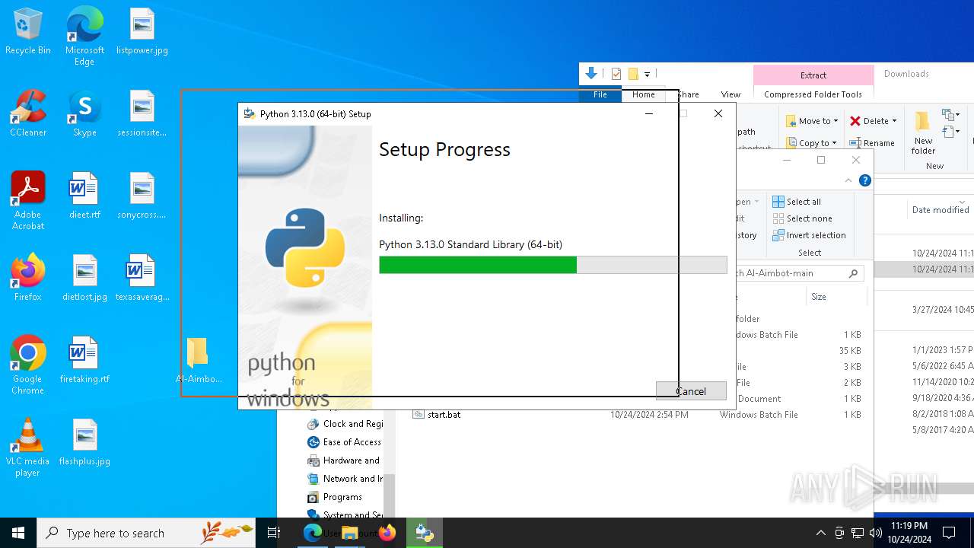Open Hardware and Sound category

[x=343, y=460]
